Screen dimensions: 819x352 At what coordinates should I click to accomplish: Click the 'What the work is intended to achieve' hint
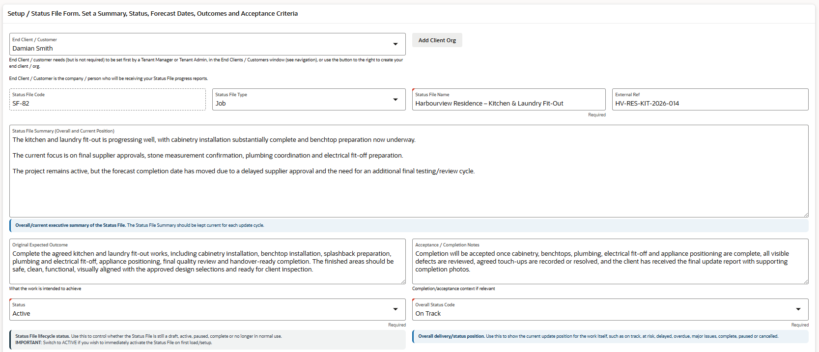(x=45, y=289)
